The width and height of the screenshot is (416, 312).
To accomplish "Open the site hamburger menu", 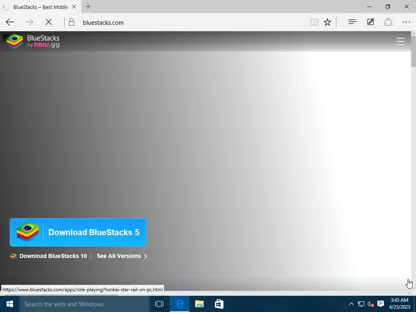I will point(400,41).
